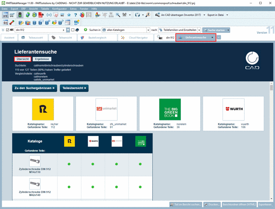Image resolution: width=275 pixels, height=209 pixels.
Task: Open dropdown arrow next to cylinder icon
Action: [143, 15]
